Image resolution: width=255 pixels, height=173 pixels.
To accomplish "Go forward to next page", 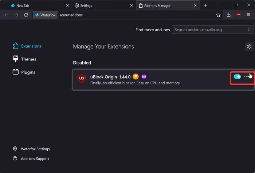I will click(x=16, y=15).
